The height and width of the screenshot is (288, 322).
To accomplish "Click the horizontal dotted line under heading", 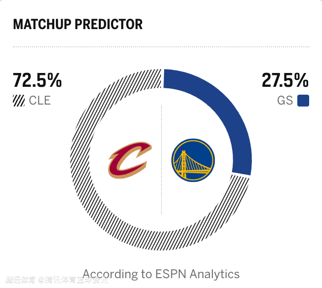I will 161,47.
